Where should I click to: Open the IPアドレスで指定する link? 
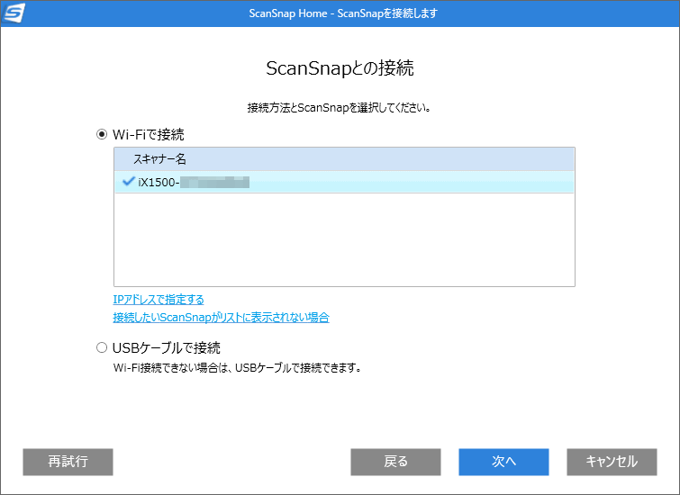point(159,300)
